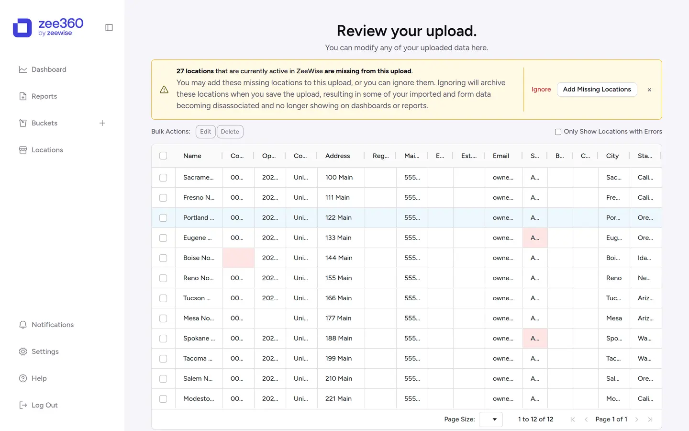Click the "Mesa" city cell
This screenshot has height=431, width=689.
pyautogui.click(x=614, y=318)
